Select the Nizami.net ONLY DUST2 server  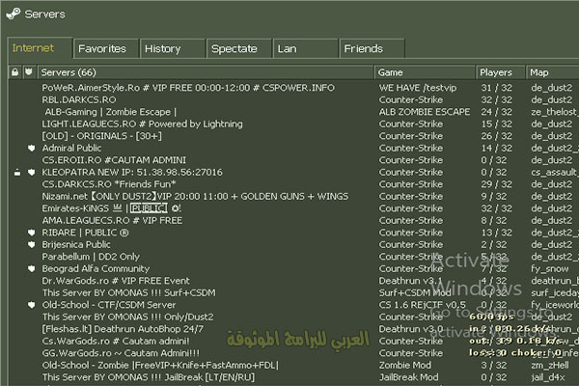tap(195, 197)
